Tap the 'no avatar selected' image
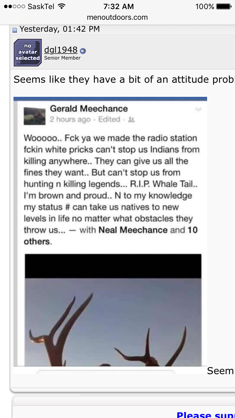Screen dimensions: 235x418 (28, 52)
